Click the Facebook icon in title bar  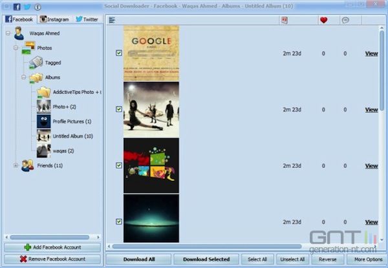[17, 6]
